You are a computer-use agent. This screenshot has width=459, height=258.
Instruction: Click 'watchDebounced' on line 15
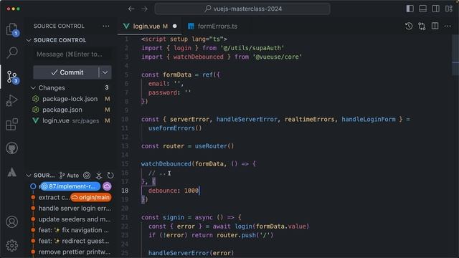(166, 164)
